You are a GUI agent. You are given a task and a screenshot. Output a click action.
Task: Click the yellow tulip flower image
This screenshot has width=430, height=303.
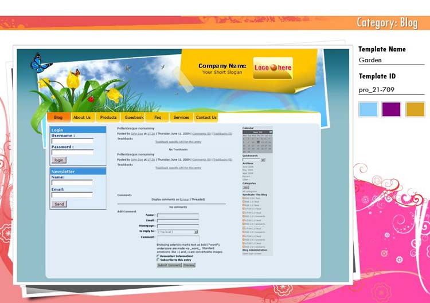(x=73, y=79)
